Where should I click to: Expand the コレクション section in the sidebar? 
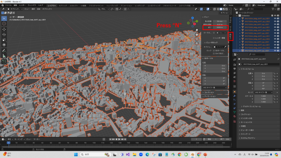[209, 92]
